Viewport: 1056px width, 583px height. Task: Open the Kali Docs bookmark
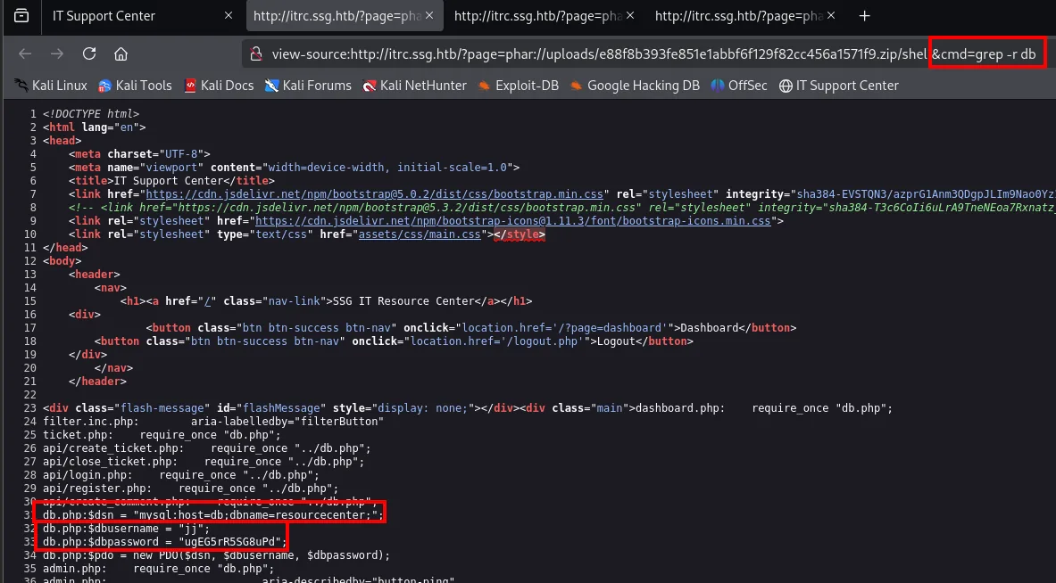pos(219,86)
